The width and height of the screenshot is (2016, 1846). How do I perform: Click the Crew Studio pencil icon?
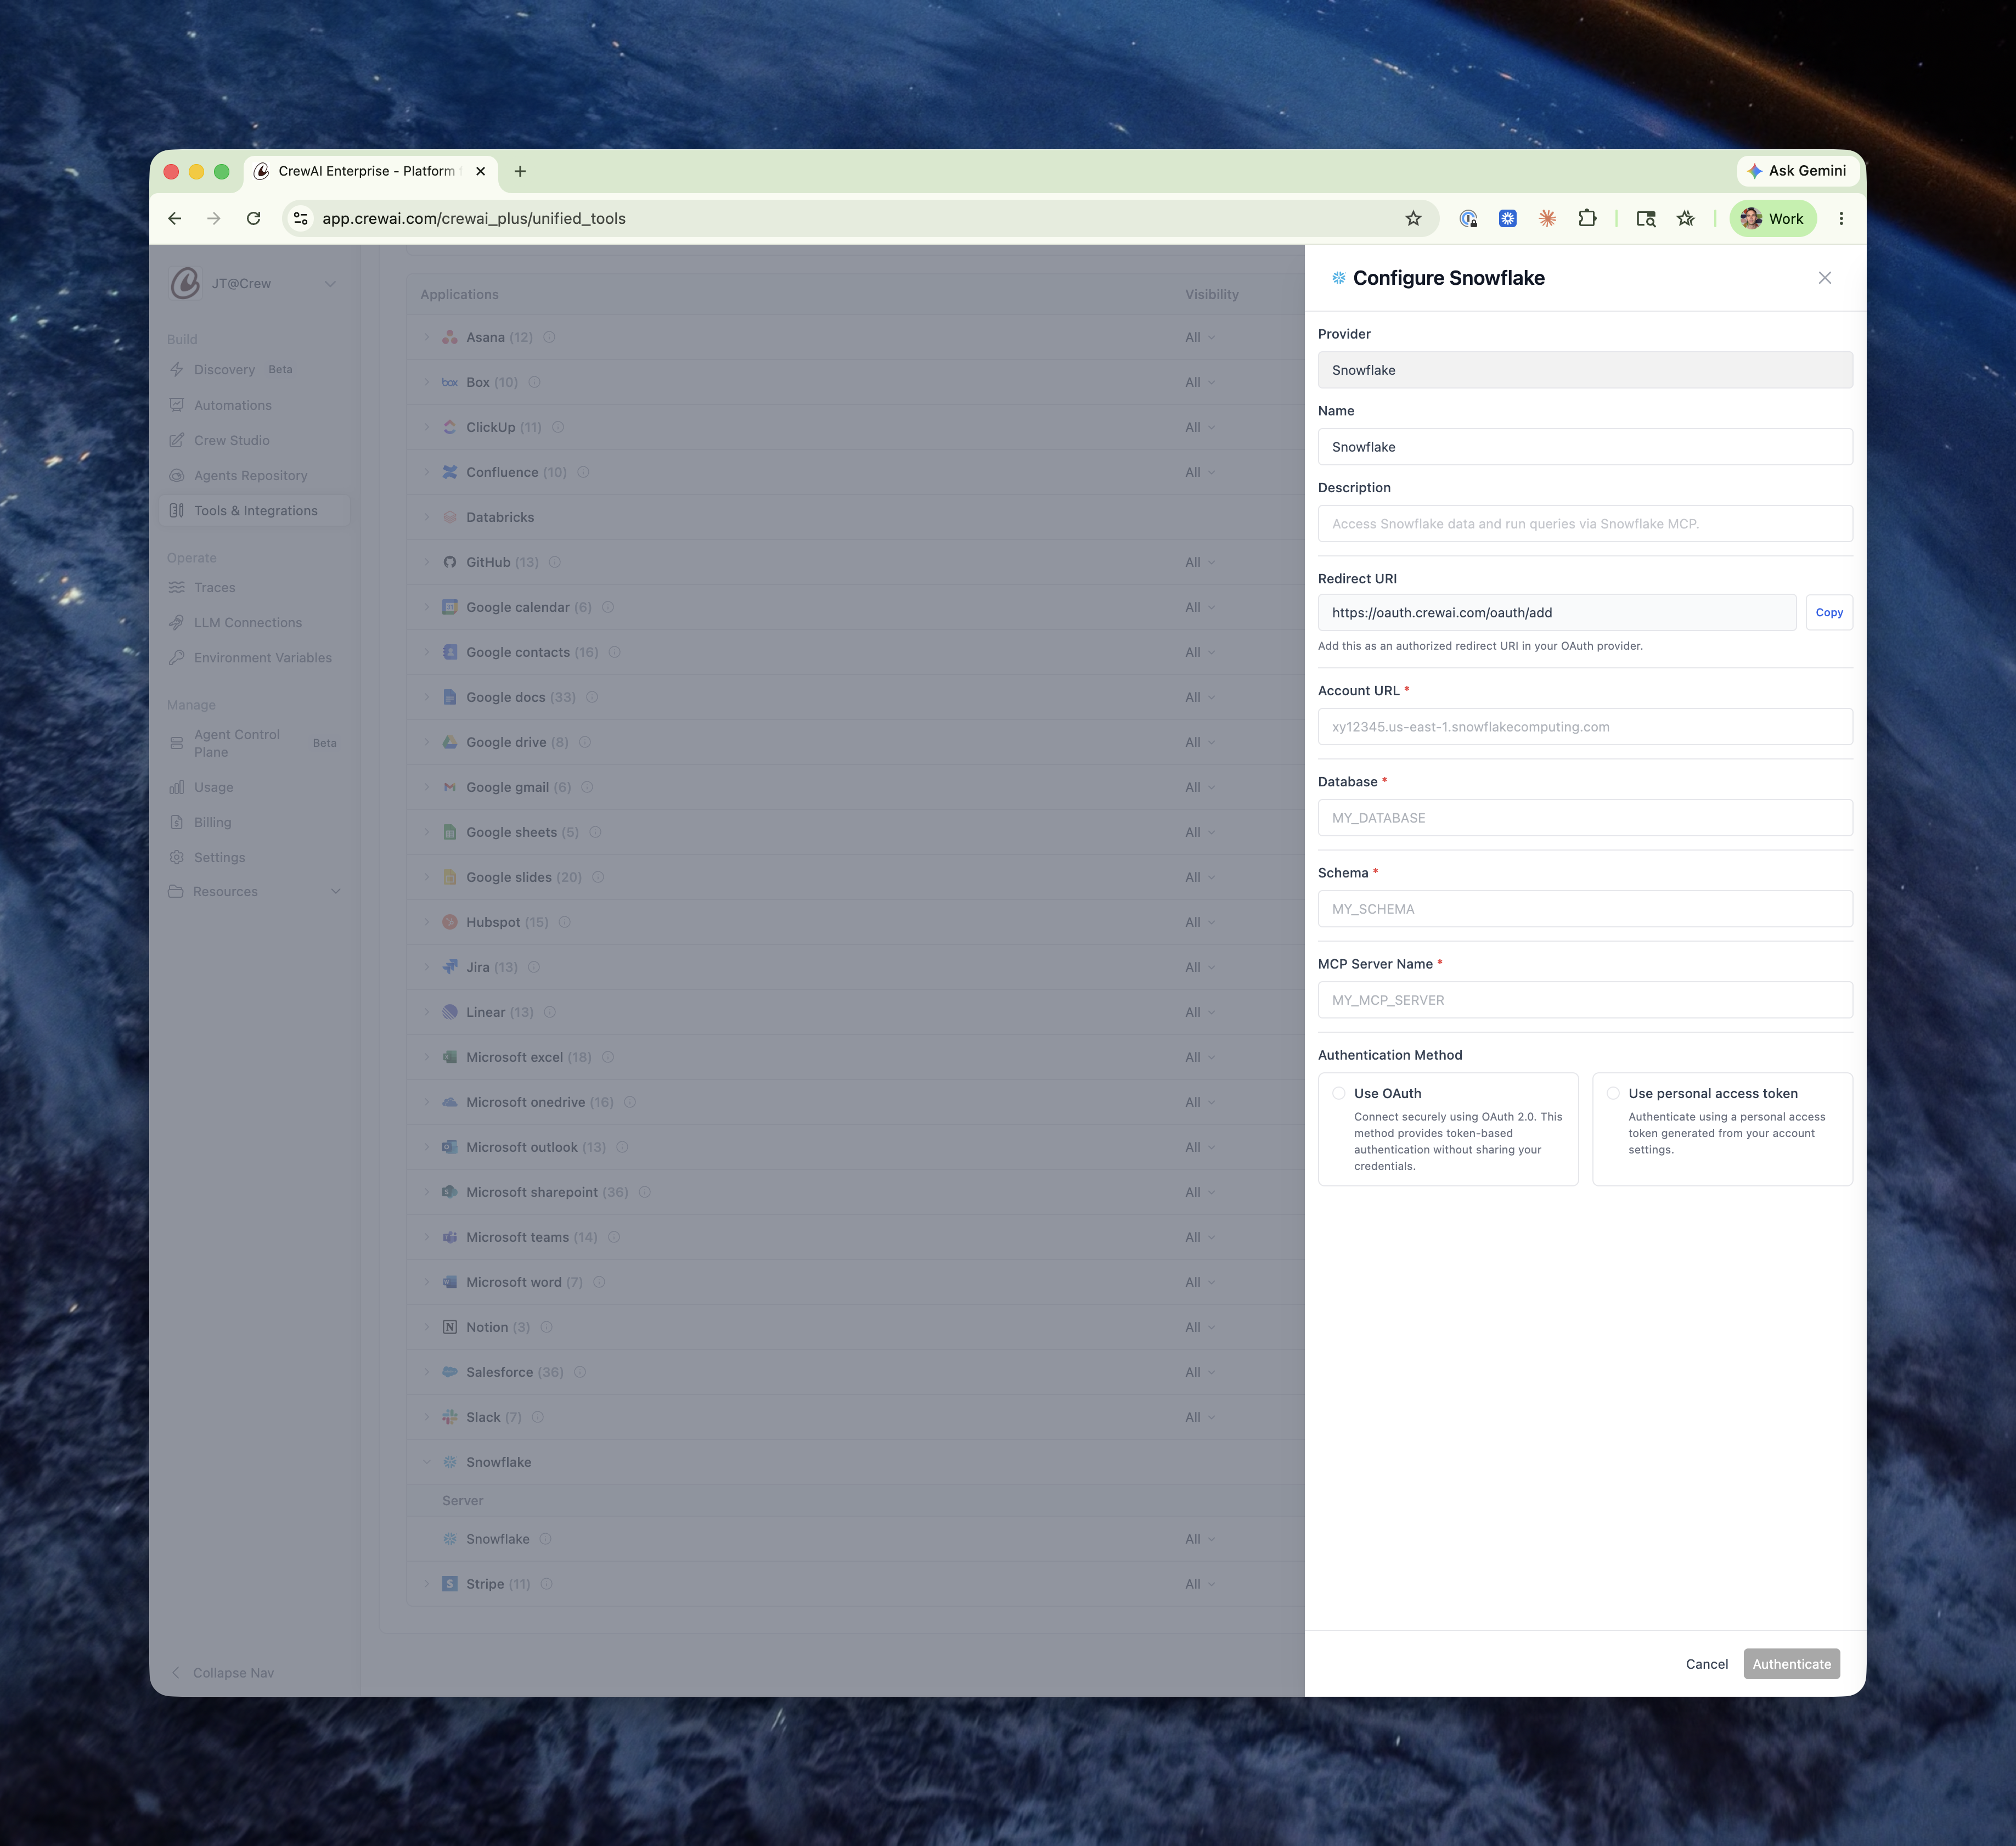coord(177,440)
